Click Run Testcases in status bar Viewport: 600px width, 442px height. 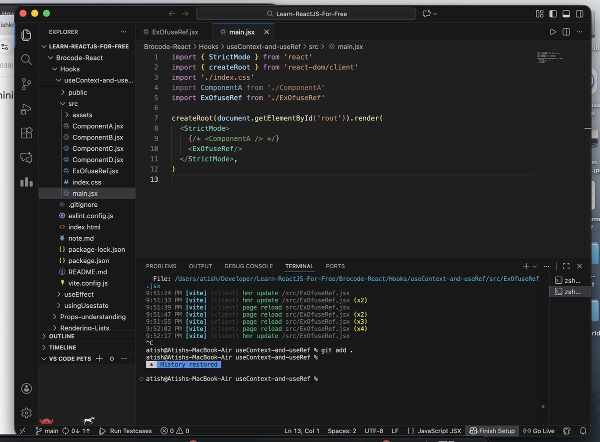(125, 431)
